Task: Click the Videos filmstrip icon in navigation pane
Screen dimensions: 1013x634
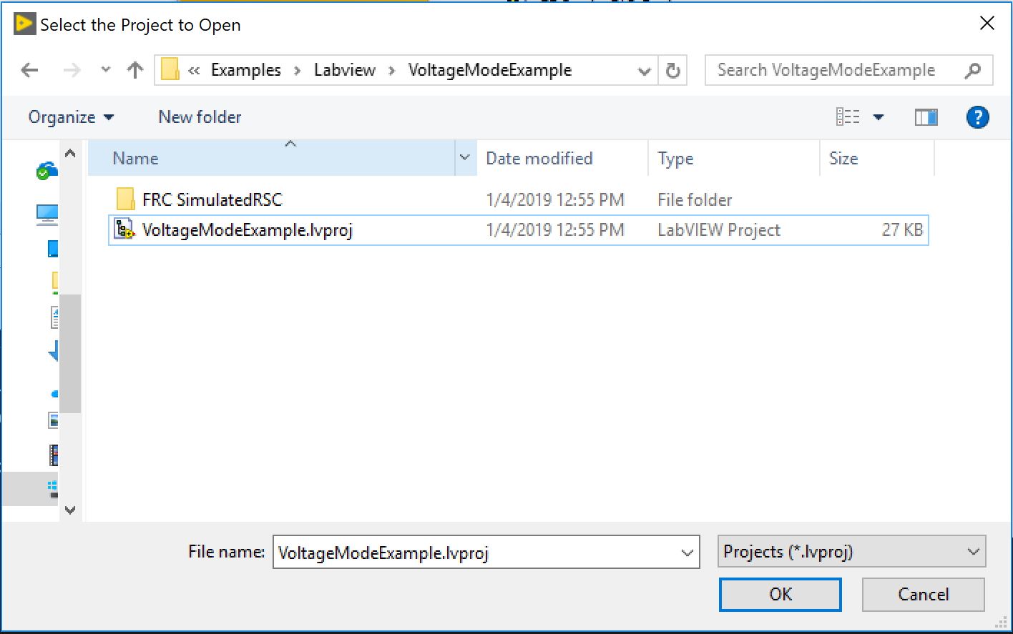Action: 53,455
